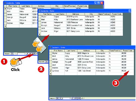Click New Record button in the back-most window
The image size is (136, 101).
coord(34,54)
